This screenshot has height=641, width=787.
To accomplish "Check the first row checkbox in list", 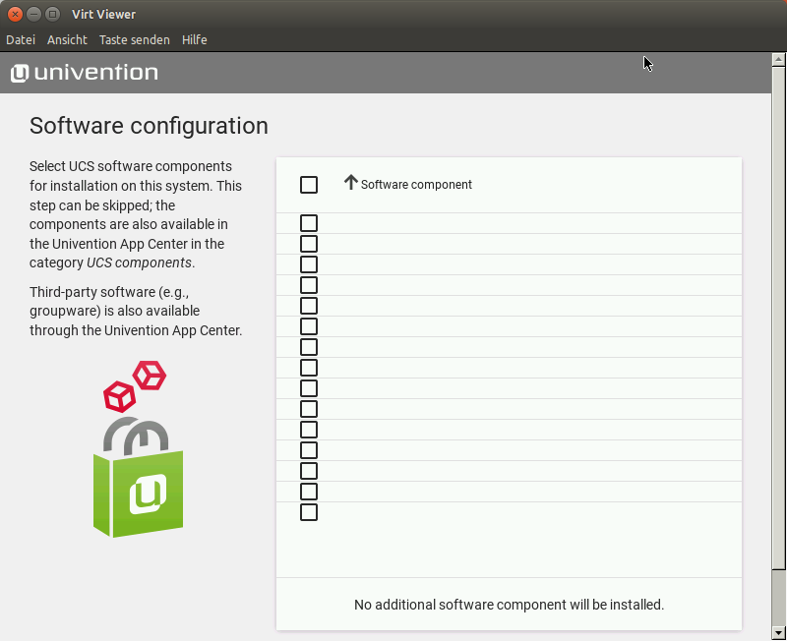I will coord(309,223).
